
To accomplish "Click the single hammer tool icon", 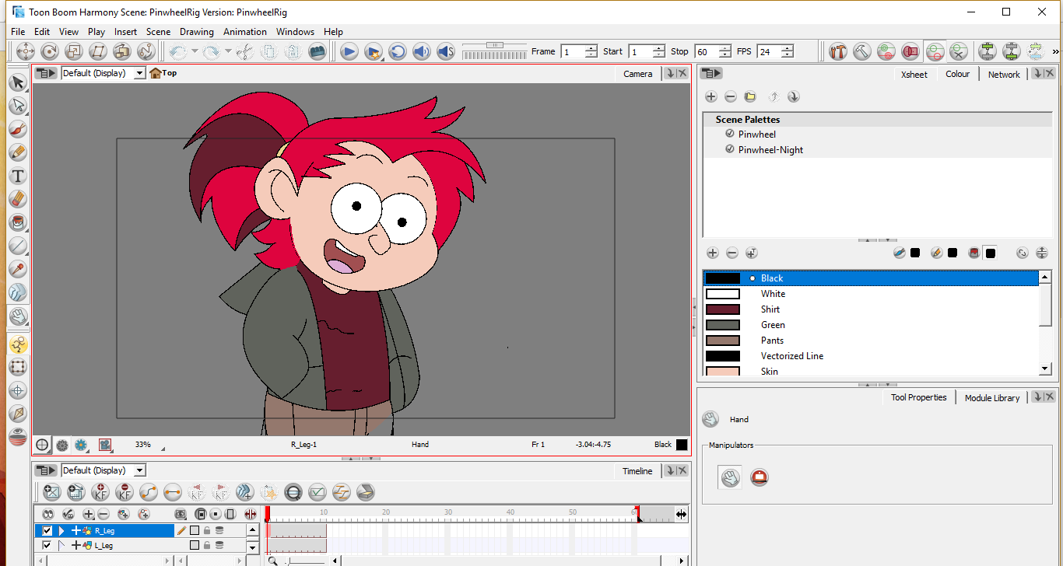I will pyautogui.click(x=862, y=51).
